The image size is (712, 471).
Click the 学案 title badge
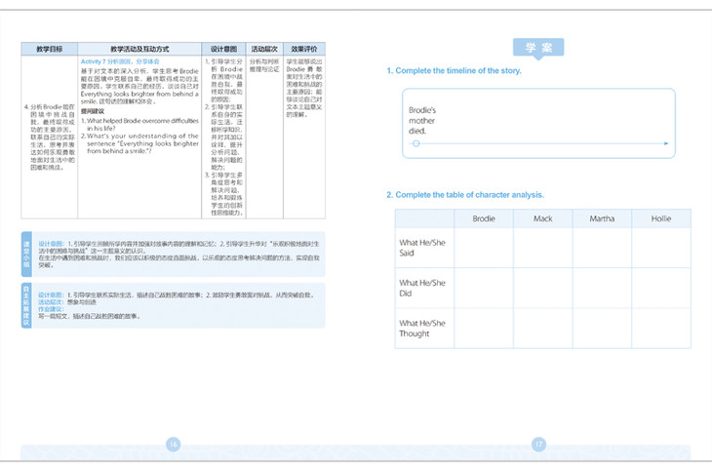537,48
